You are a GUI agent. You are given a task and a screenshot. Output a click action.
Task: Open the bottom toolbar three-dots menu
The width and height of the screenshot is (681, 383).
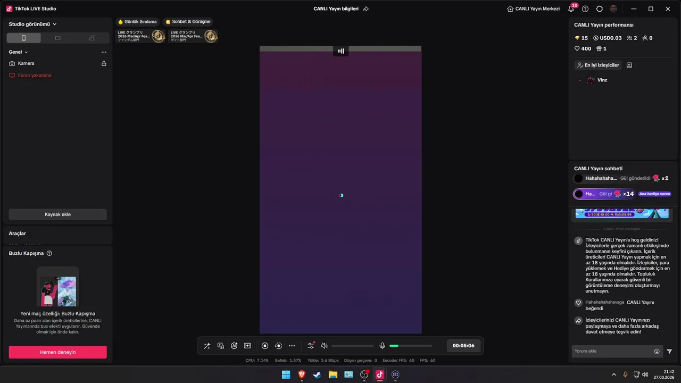click(x=292, y=346)
